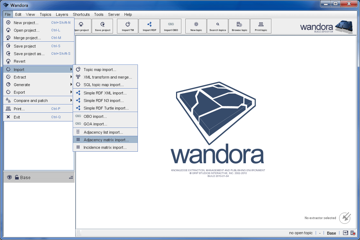Image resolution: width=360 pixels, height=240 pixels.
Task: Click the extractor drop target arrow icon
Action: click(x=345, y=218)
